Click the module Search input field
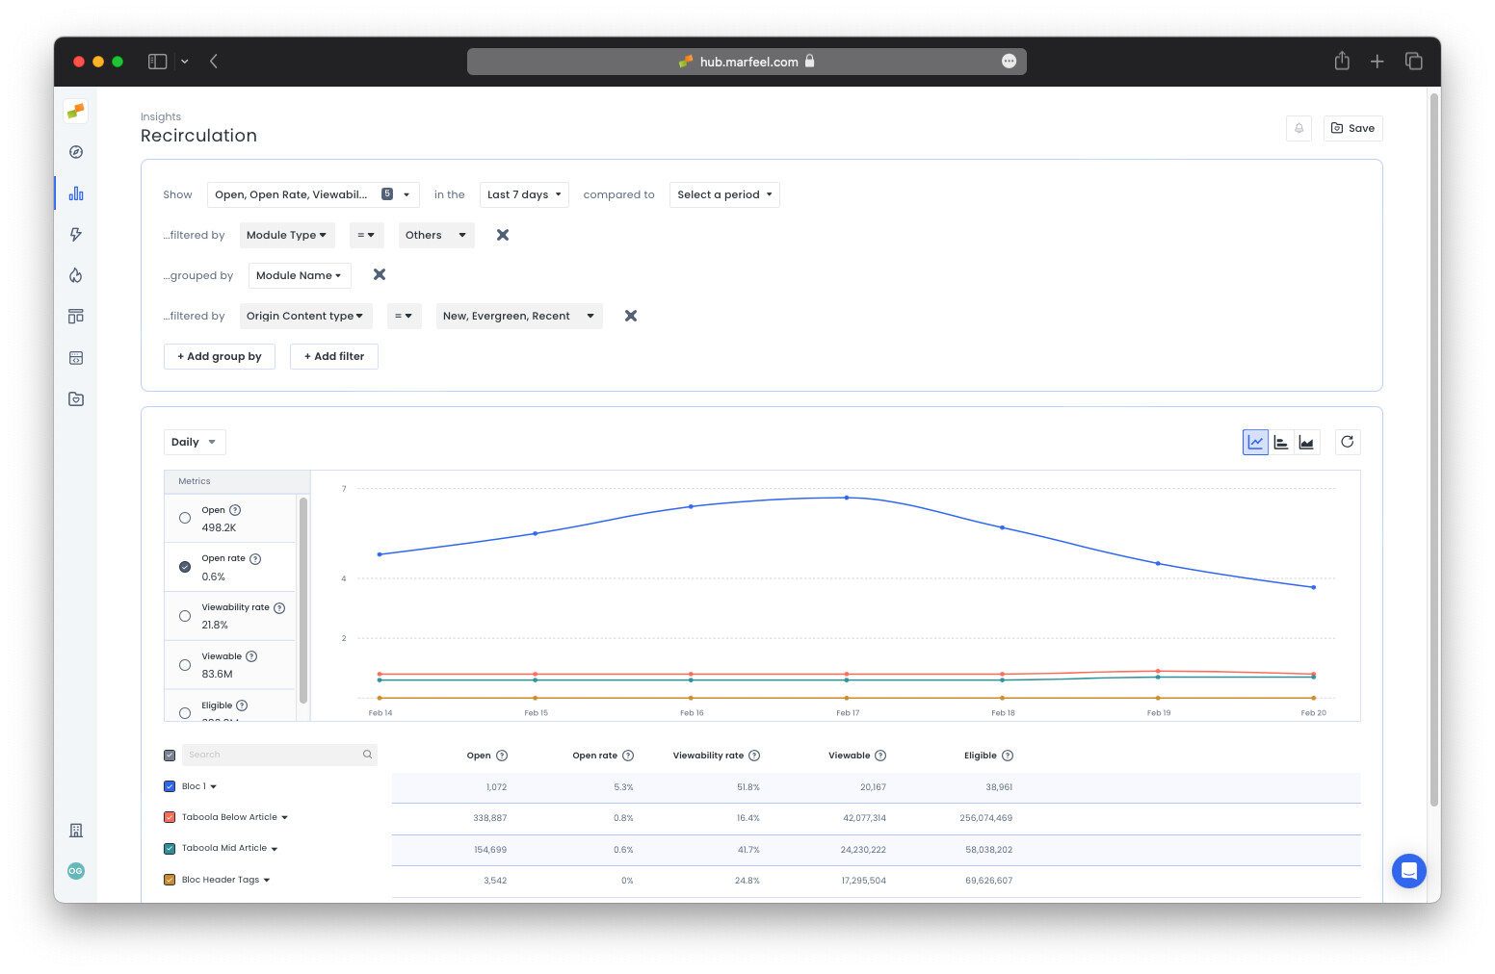Screen dimensions: 1495x974 click(273, 755)
